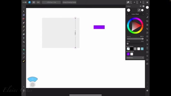Adjust the Opacity slider handle
This screenshot has height=96, width=171.
pos(143,39)
